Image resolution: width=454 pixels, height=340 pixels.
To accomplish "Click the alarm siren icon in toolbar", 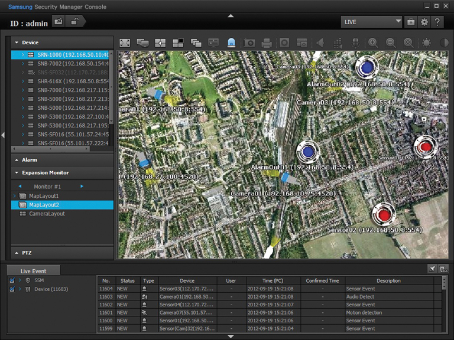I will tap(231, 43).
